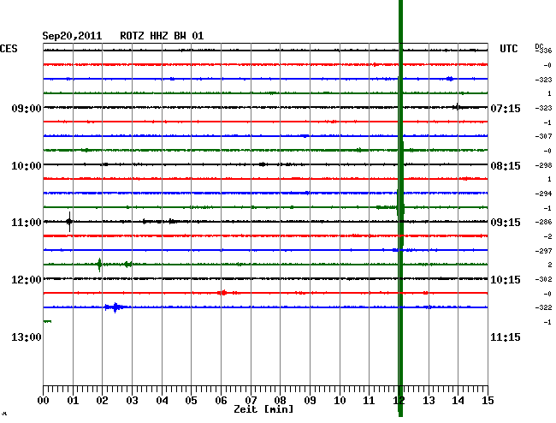
Task: Click minute 11 on the time axis
Action: coord(369,401)
